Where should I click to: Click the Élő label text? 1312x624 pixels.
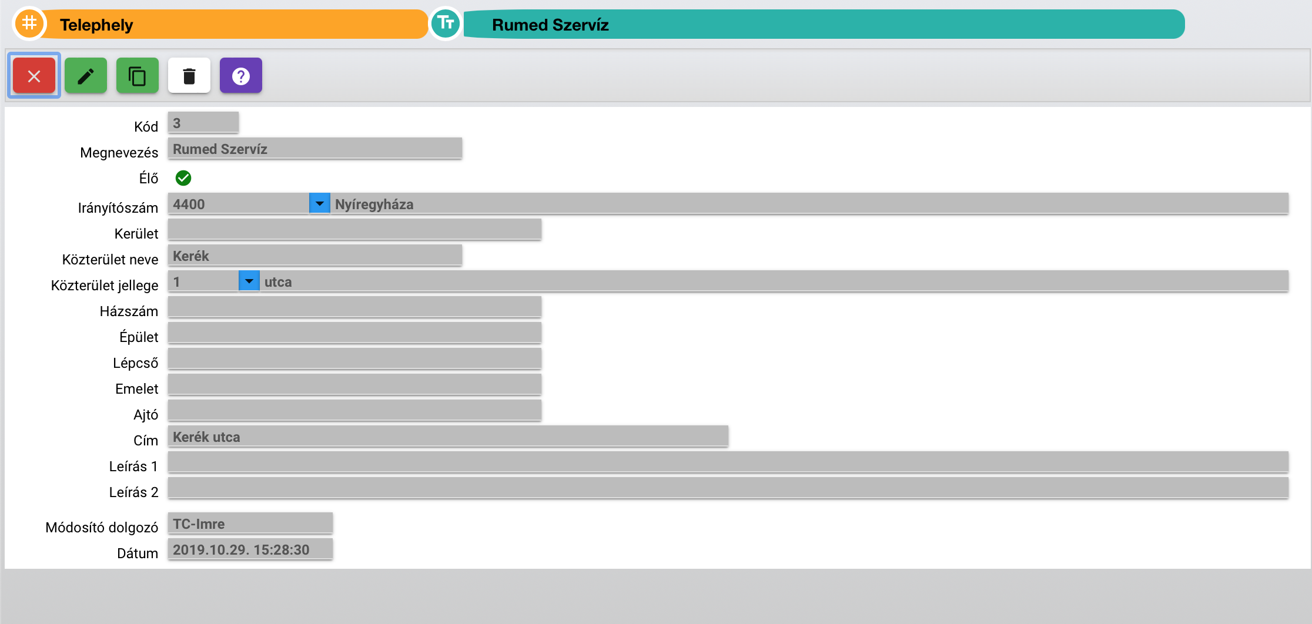[x=149, y=178]
